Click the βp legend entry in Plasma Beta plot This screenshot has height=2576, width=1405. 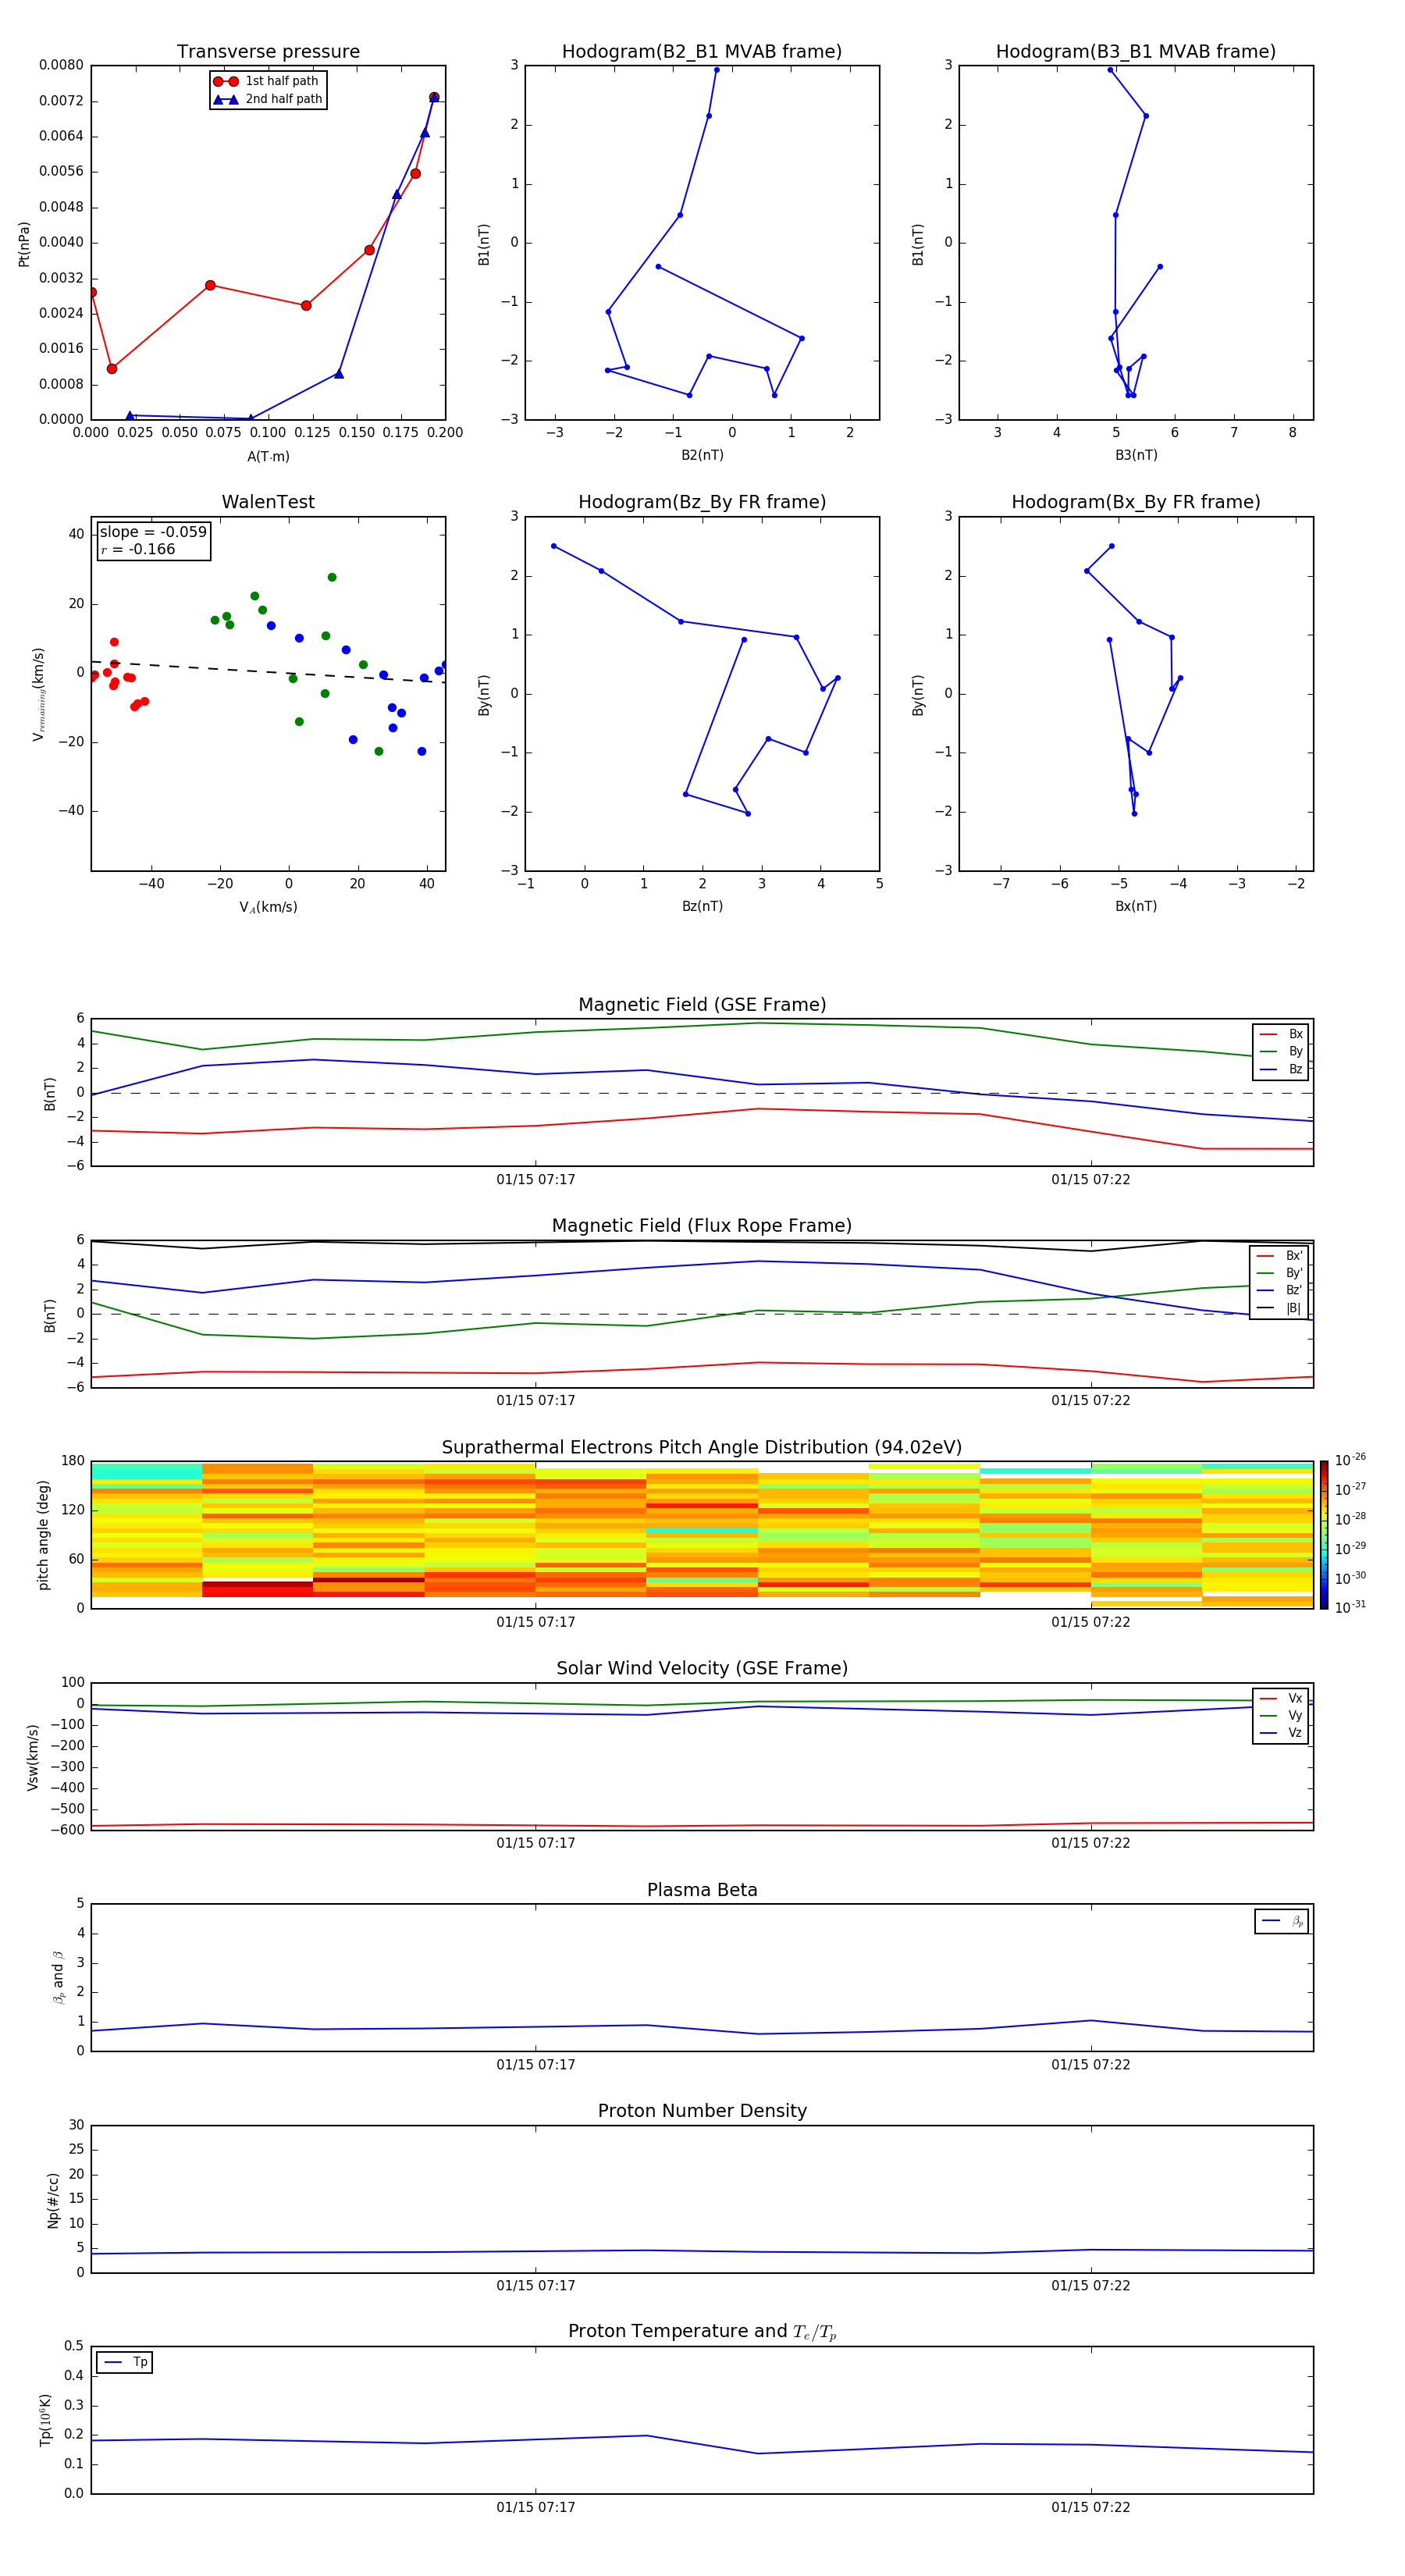coord(1282,1921)
